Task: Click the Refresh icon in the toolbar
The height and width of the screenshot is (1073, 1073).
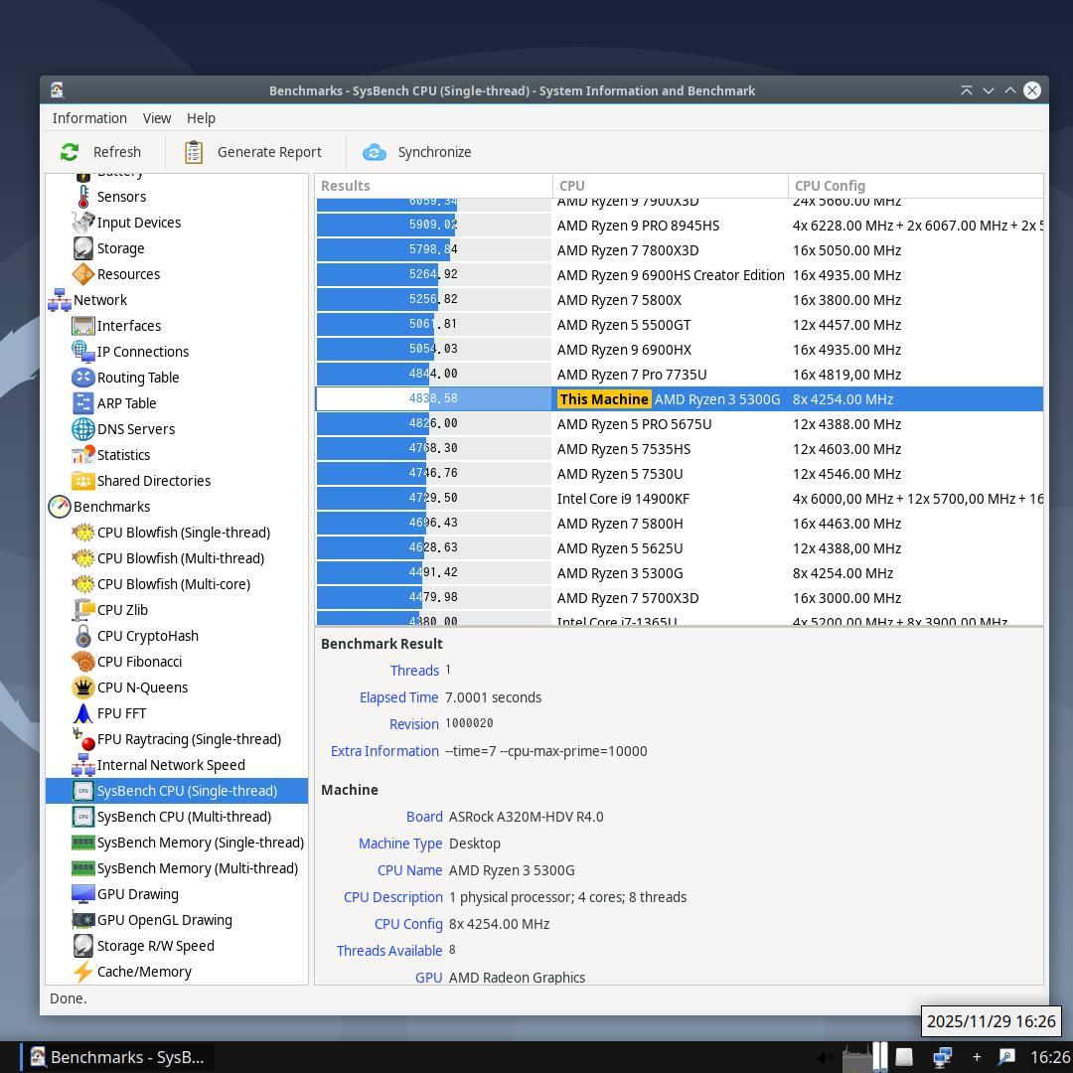Action: [x=70, y=152]
